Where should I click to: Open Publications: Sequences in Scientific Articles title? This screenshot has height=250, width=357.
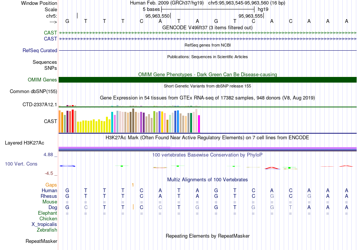point(207,57)
